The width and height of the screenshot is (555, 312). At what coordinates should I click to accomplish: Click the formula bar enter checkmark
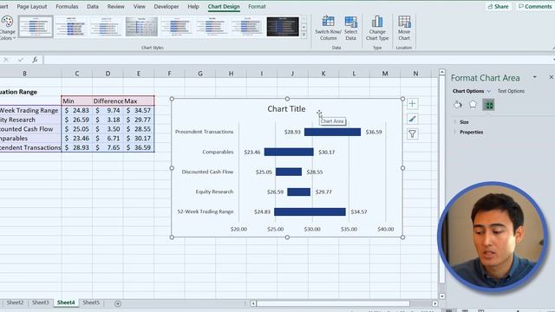21,60
